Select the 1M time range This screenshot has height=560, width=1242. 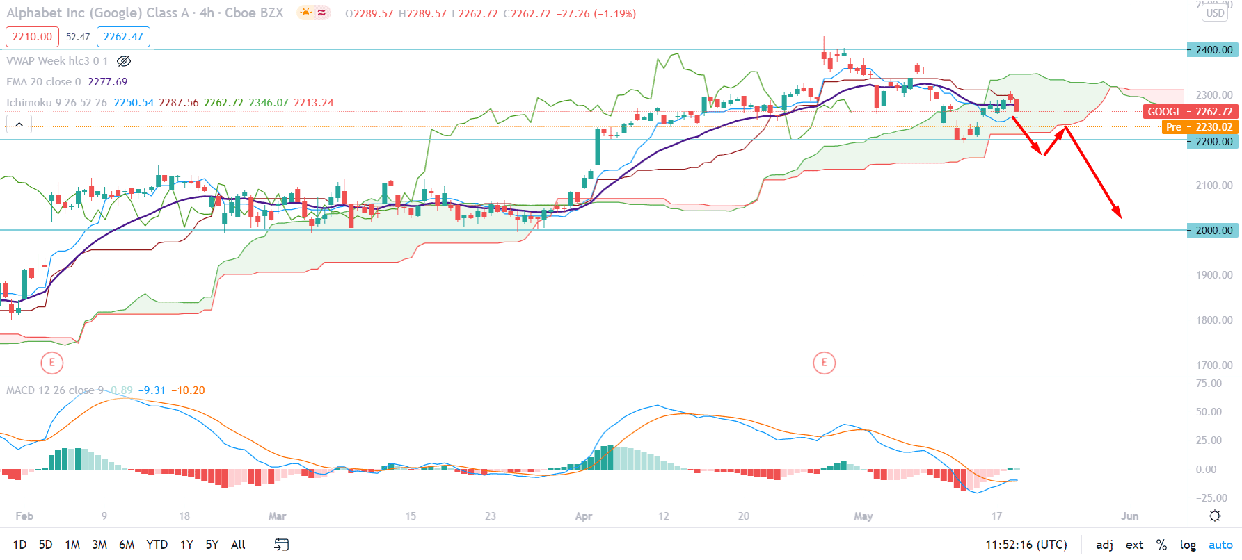(x=72, y=545)
